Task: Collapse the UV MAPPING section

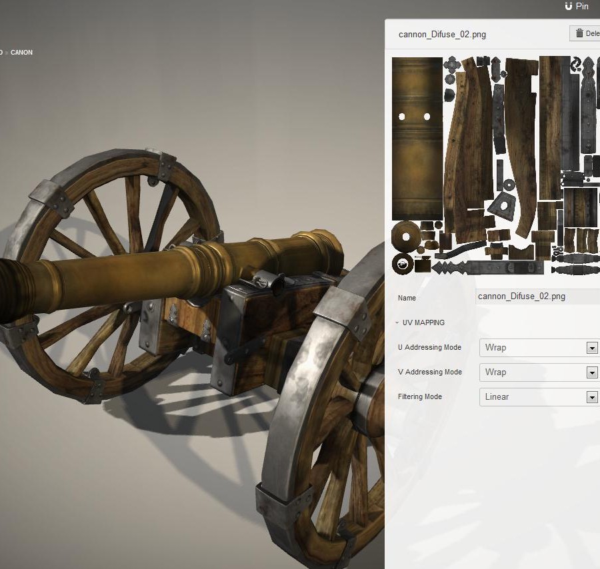Action: pos(397,322)
